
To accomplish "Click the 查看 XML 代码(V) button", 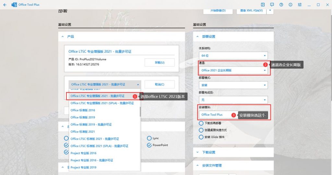I will tap(251, 11).
